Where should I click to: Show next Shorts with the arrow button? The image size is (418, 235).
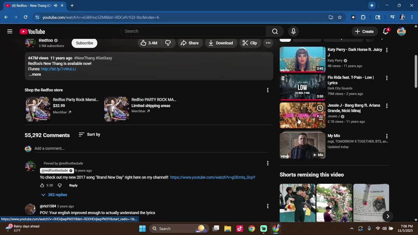[388, 216]
